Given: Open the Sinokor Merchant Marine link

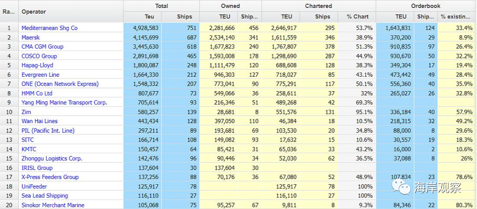Looking at the screenshot, I should click(53, 205).
